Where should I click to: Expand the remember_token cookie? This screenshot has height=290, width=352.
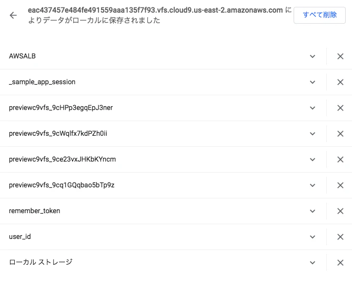pyautogui.click(x=313, y=211)
